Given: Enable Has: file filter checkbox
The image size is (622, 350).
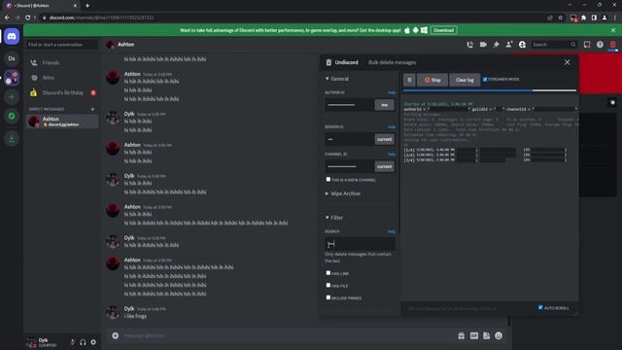Looking at the screenshot, I should click(328, 285).
